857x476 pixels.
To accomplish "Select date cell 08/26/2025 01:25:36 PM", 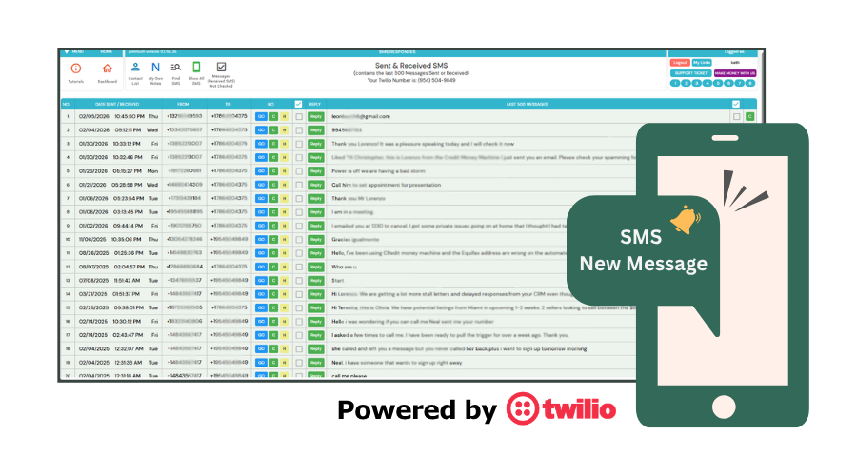I will (x=118, y=253).
